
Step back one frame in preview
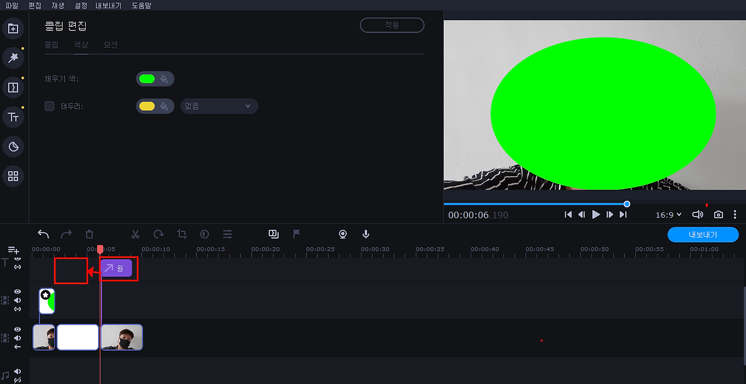pos(582,215)
